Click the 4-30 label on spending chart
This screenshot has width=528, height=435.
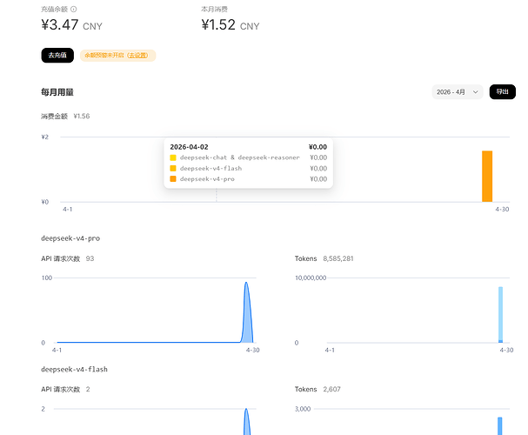pyautogui.click(x=502, y=209)
